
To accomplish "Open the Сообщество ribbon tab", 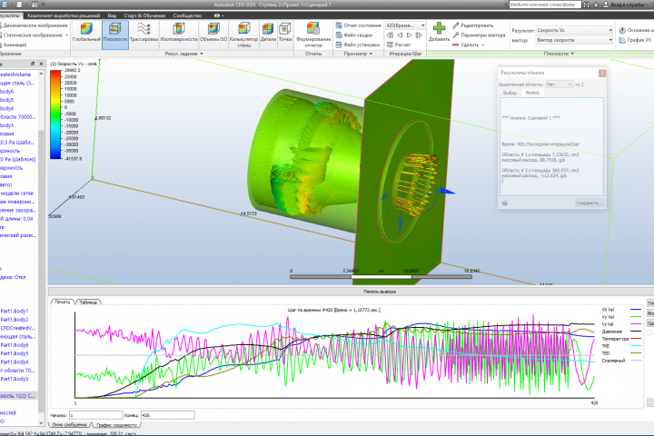I will pyautogui.click(x=187, y=15).
